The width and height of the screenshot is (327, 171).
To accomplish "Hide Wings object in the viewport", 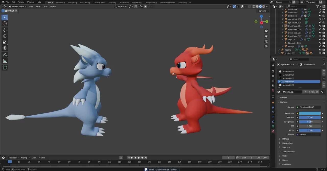I will (x=320, y=46).
